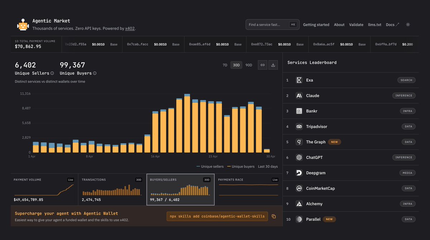Copy the npx skills command icon
Image resolution: width=430 pixels, height=240 pixels.
[274, 216]
